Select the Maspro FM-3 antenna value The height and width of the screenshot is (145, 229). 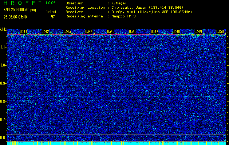click(x=123, y=16)
